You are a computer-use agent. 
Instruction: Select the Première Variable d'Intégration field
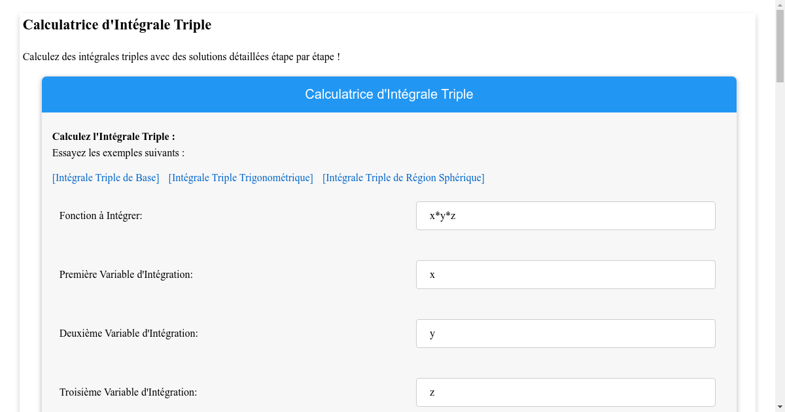coord(565,274)
